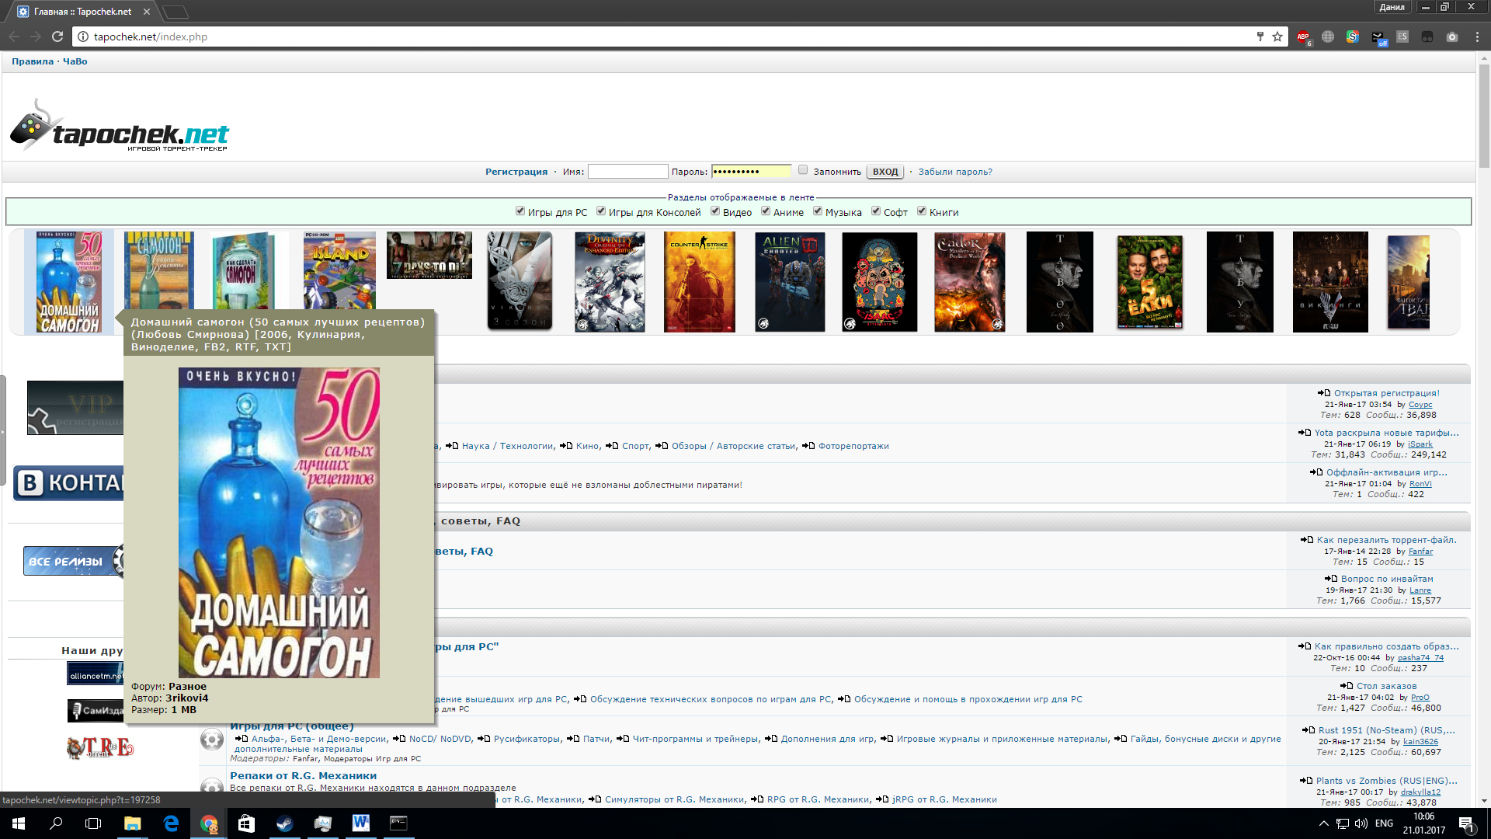Open the Chrome three-dot menu
Image resolution: width=1491 pixels, height=839 pixels.
(1477, 37)
